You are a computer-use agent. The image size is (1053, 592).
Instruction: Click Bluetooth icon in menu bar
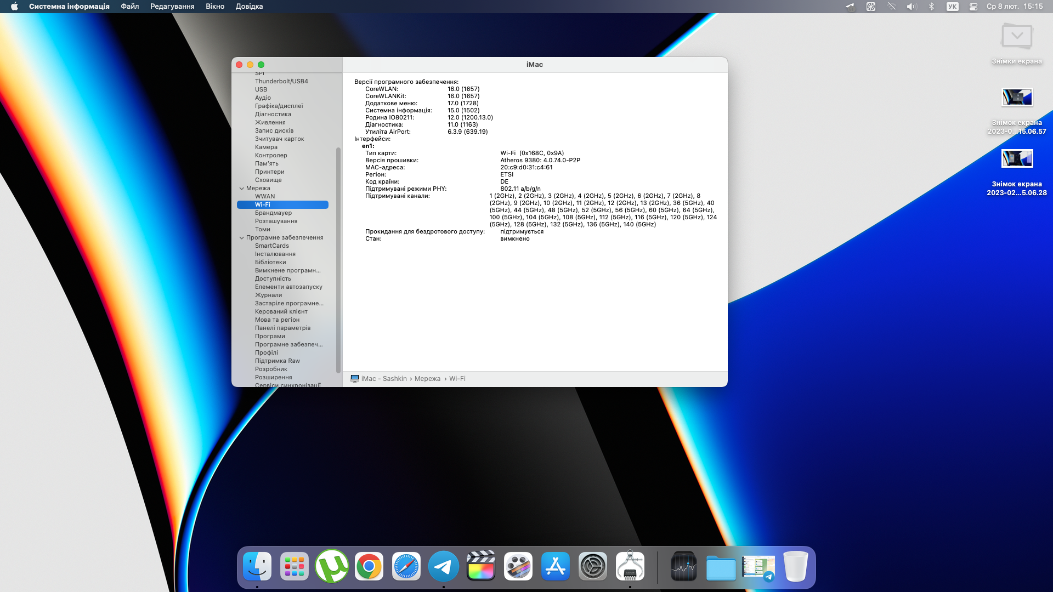click(x=931, y=7)
